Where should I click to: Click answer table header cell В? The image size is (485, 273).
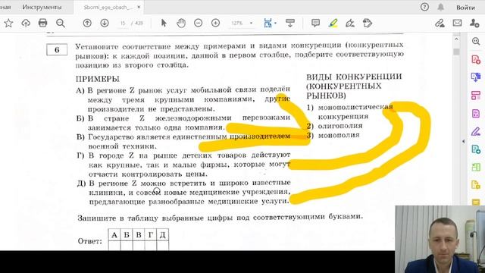[x=139, y=235]
